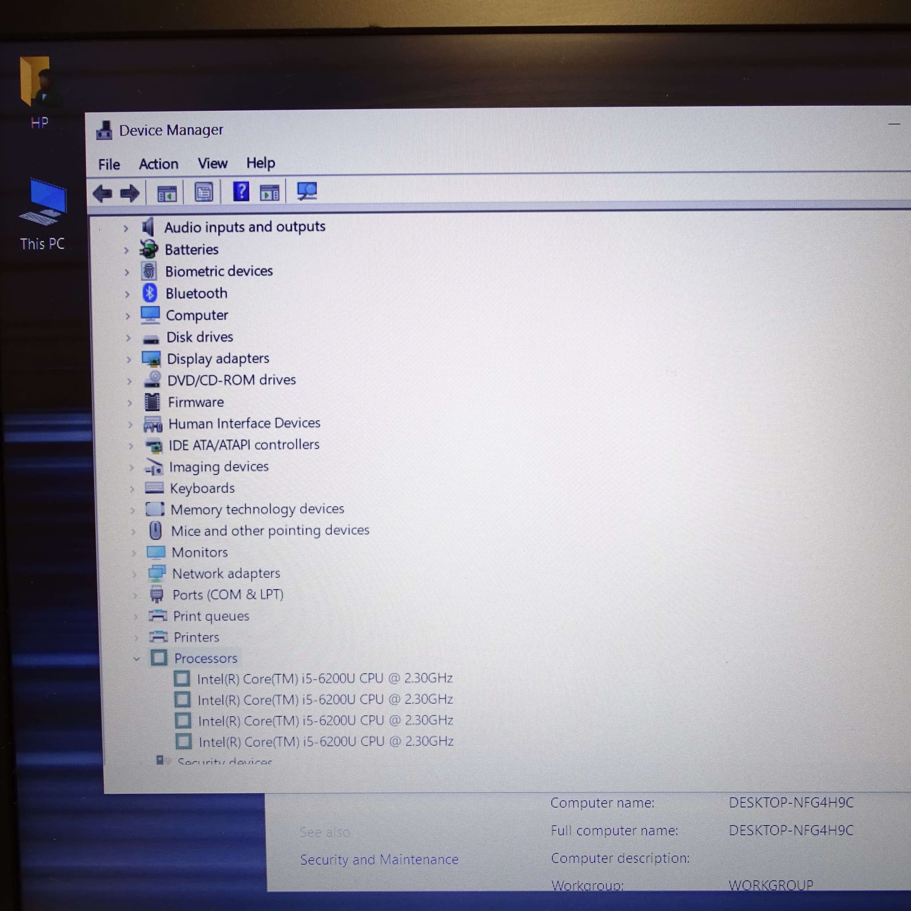This screenshot has height=911, width=911.
Task: Click the Device Manager window title text
Action: [171, 130]
